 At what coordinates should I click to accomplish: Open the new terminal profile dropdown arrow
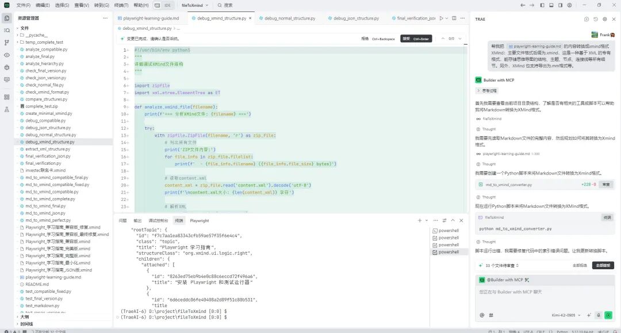(427, 220)
